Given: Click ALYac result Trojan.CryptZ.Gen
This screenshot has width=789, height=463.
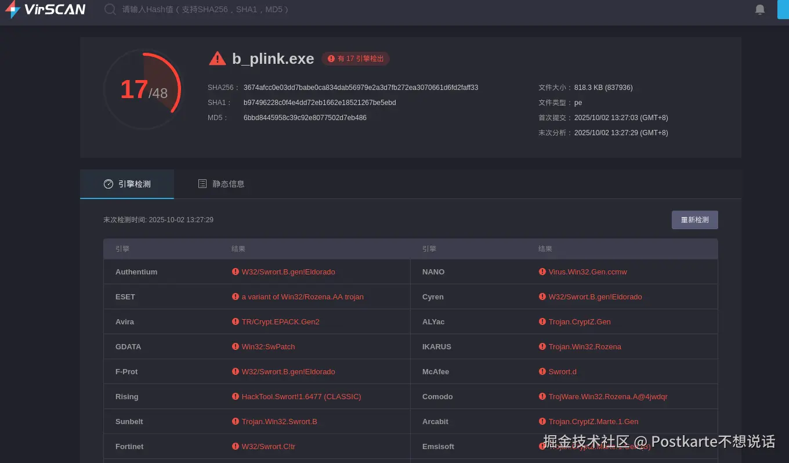Looking at the screenshot, I should click(x=580, y=321).
